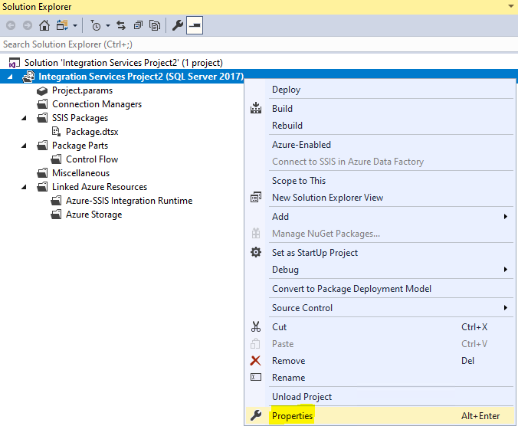Toggle the Show All Files toolbar icon
This screenshot has height=426, width=518.
pyautogui.click(x=155, y=25)
